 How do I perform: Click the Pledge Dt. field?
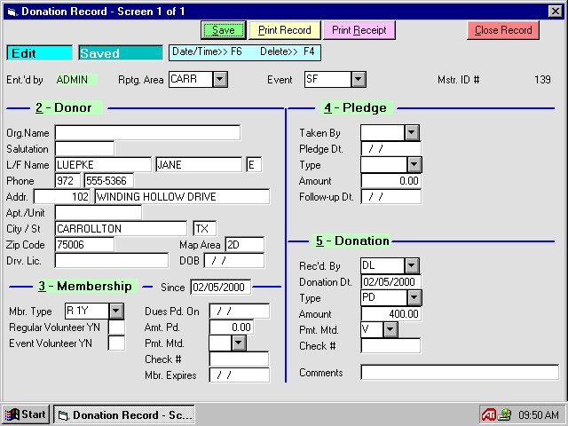coord(391,148)
